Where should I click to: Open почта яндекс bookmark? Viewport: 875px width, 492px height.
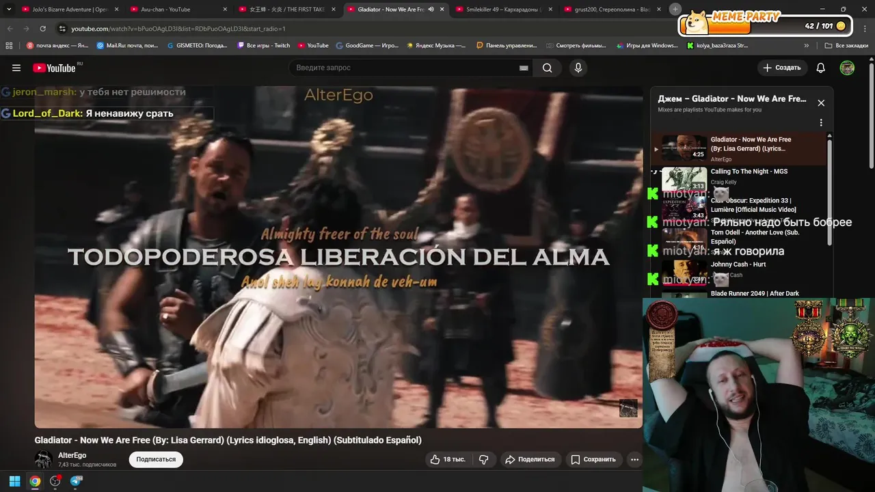57,46
